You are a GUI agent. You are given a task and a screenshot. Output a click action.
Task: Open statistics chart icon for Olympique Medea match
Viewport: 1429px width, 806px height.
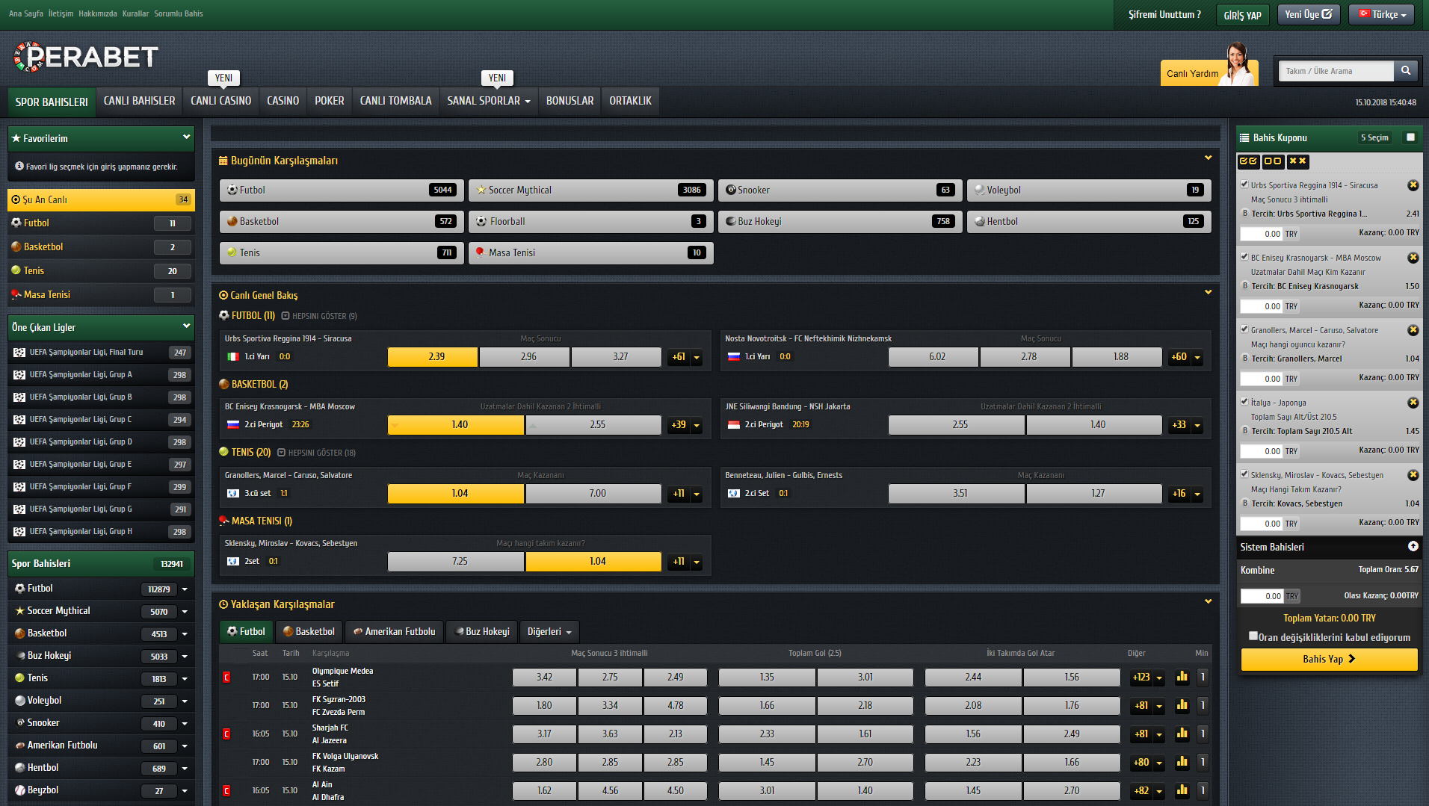pos(1182,678)
